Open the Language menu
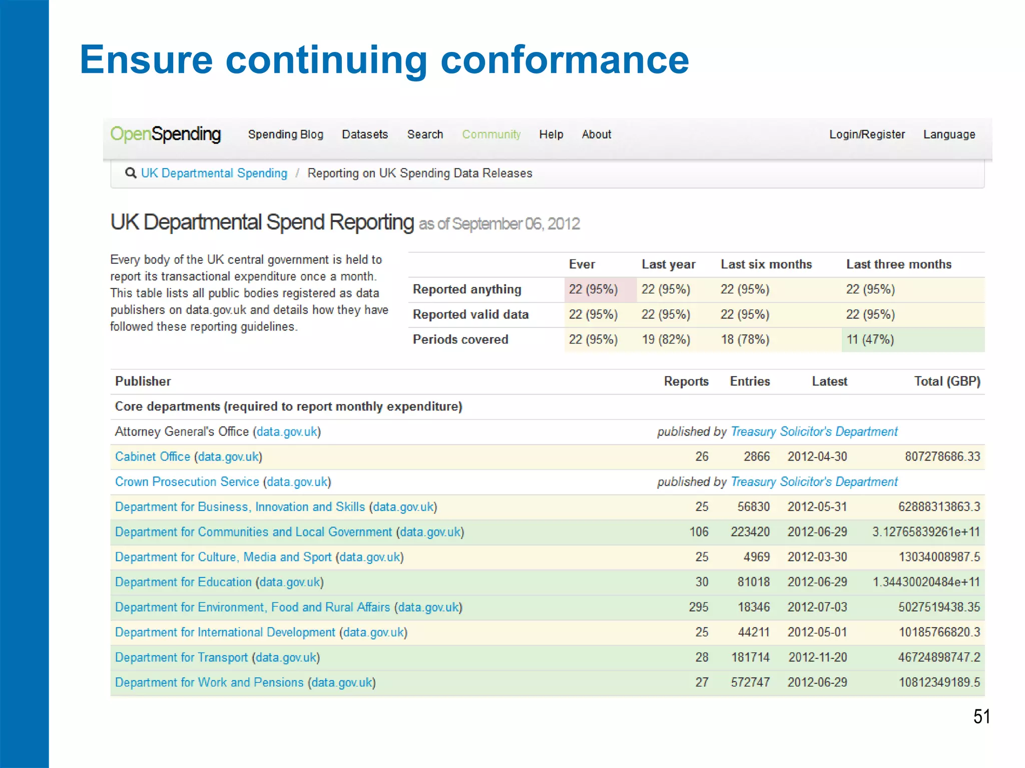The height and width of the screenshot is (768, 1025). (x=949, y=134)
